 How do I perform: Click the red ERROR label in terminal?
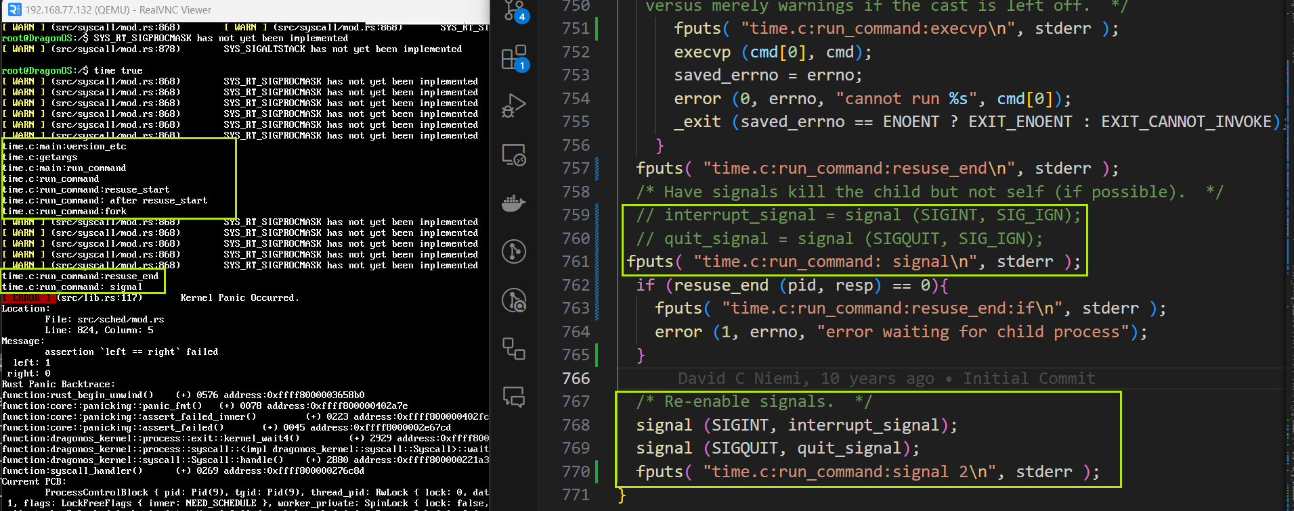point(26,298)
